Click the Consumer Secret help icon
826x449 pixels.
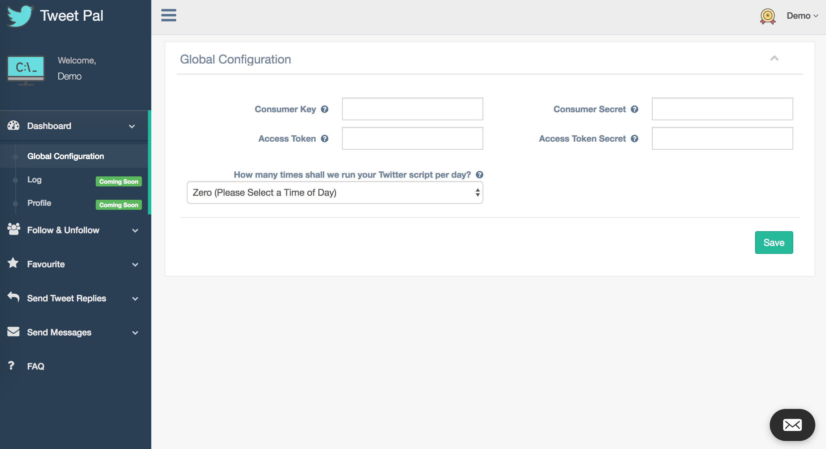(x=635, y=109)
